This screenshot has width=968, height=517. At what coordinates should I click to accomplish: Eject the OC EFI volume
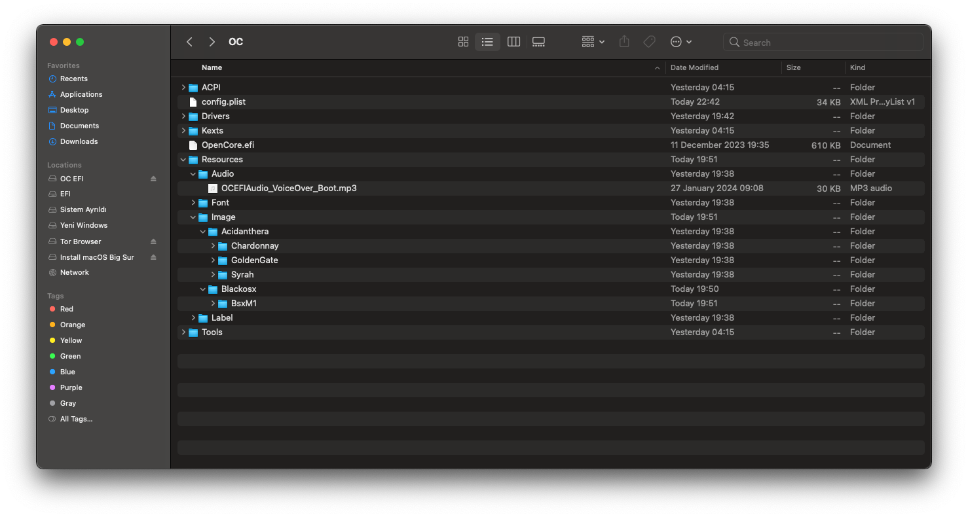tap(153, 179)
